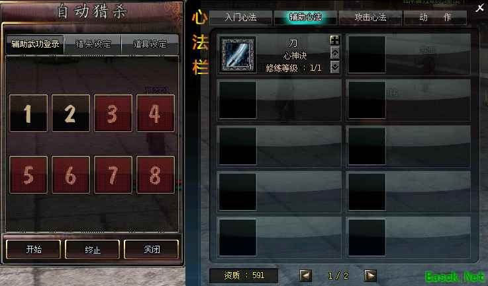488x286 pixels.
Task: Switch to 攻击心法 tab
Action: [370, 17]
